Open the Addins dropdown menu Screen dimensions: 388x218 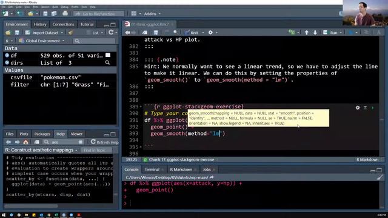(152, 14)
